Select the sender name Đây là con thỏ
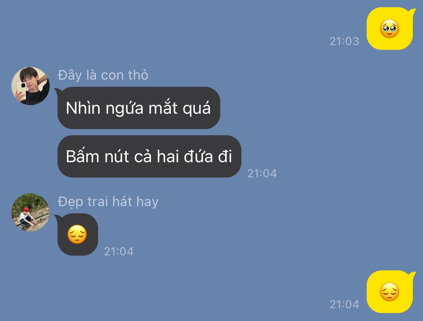This screenshot has width=423, height=321. pos(103,75)
